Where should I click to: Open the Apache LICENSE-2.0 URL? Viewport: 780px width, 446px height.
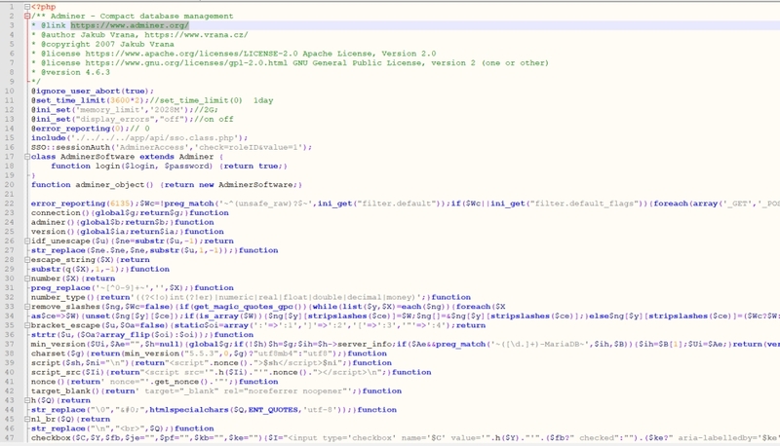191,54
